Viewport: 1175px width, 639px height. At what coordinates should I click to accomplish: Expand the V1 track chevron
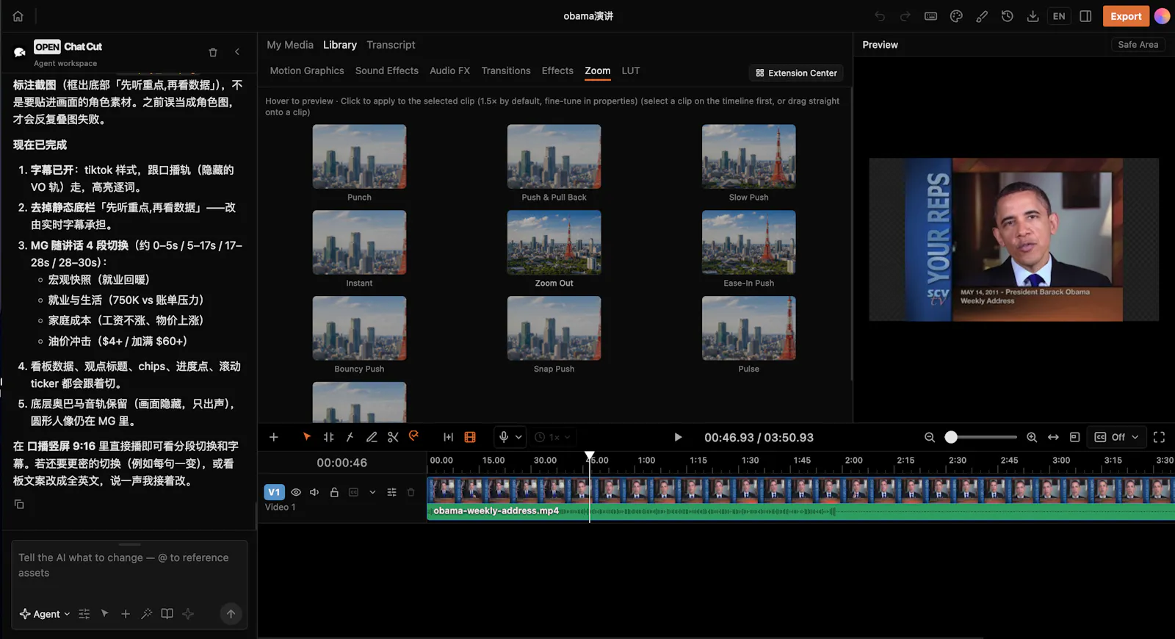point(372,492)
